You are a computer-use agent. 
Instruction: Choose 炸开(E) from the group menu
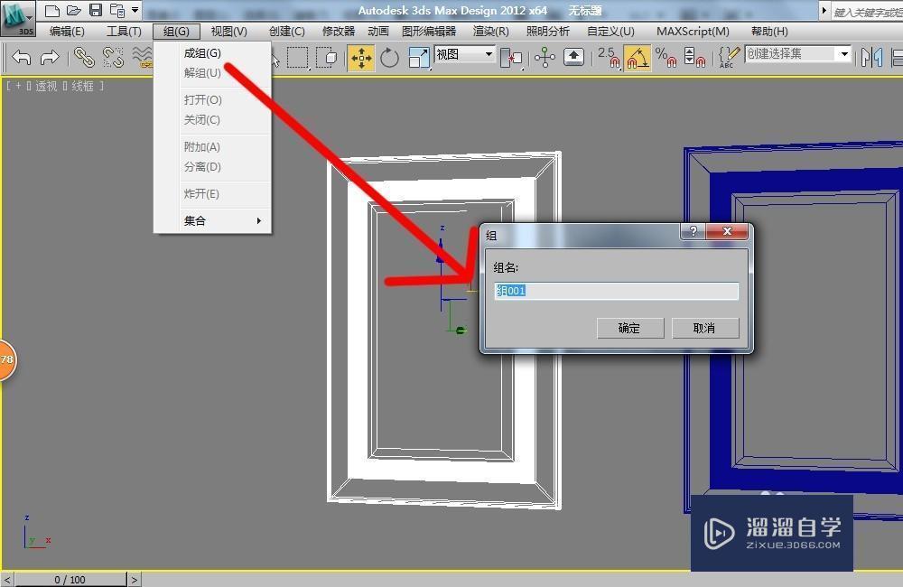[x=212, y=194]
